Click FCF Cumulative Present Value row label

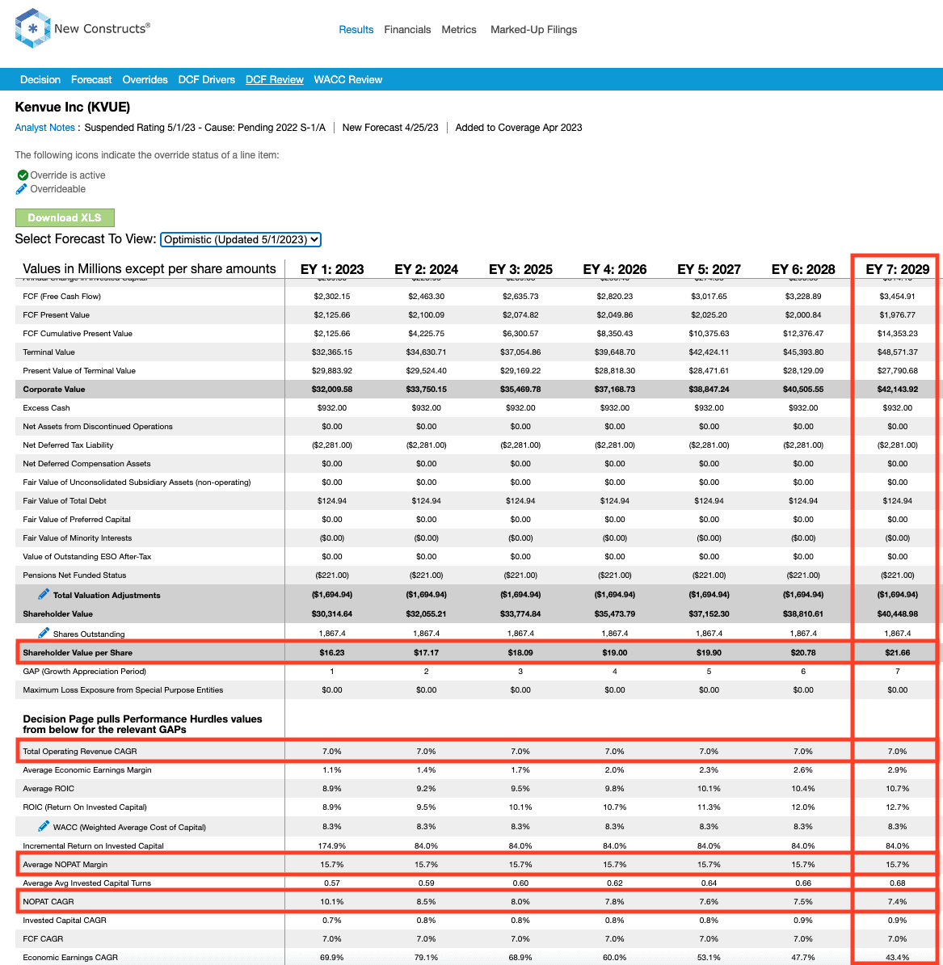click(78, 333)
